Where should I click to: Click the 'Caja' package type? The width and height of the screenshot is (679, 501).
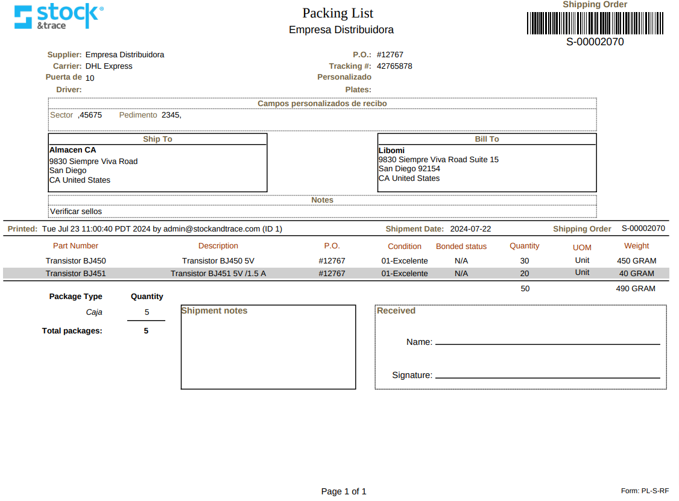[94, 312]
